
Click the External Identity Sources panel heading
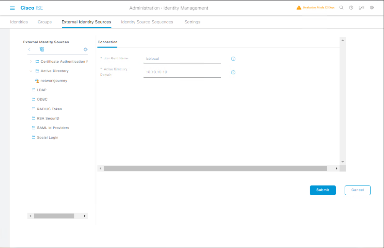(46, 42)
